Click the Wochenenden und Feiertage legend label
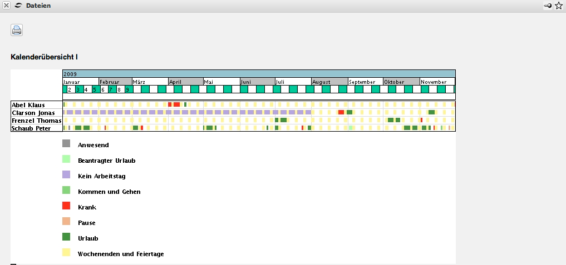This screenshot has width=566, height=265. pyautogui.click(x=121, y=254)
